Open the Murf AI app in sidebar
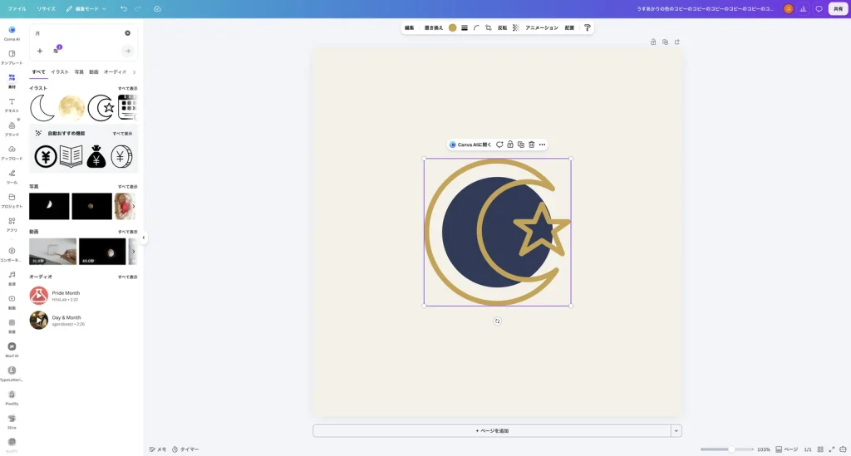Viewport: 851px width, 456px height. tap(12, 350)
